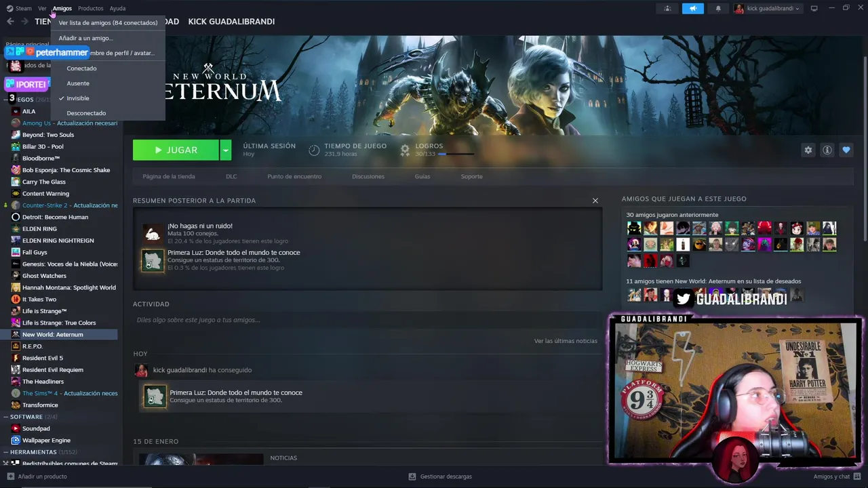Click the green JUGAR button
The height and width of the screenshot is (488, 868).
tap(176, 150)
